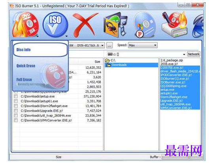209x163 pixels.
Task: Click the Burn ISO flaming DVD icon
Action: (25, 25)
